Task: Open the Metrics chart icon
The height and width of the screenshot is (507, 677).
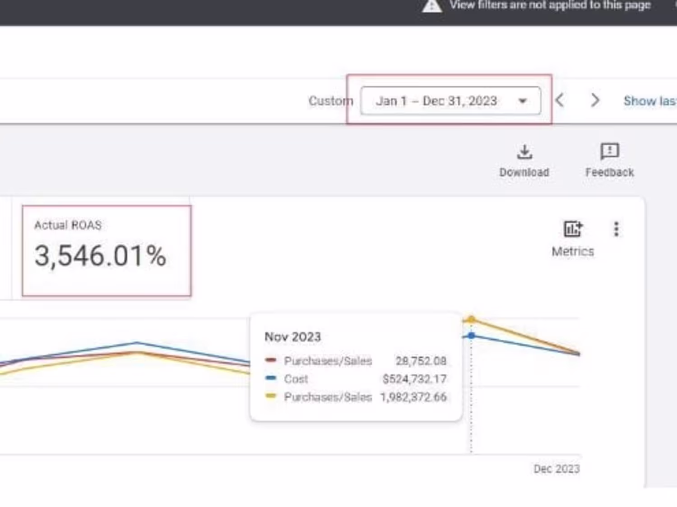Action: pyautogui.click(x=573, y=229)
